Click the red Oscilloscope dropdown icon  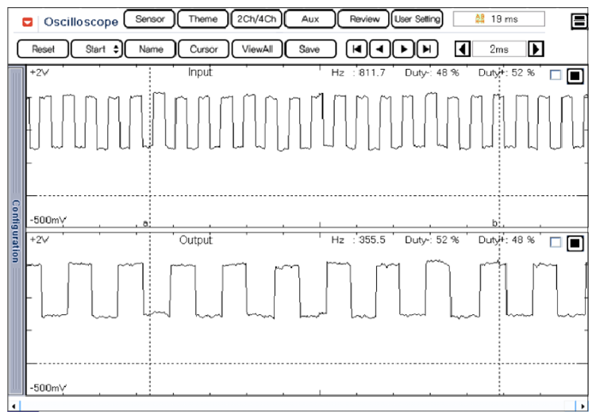click(27, 22)
